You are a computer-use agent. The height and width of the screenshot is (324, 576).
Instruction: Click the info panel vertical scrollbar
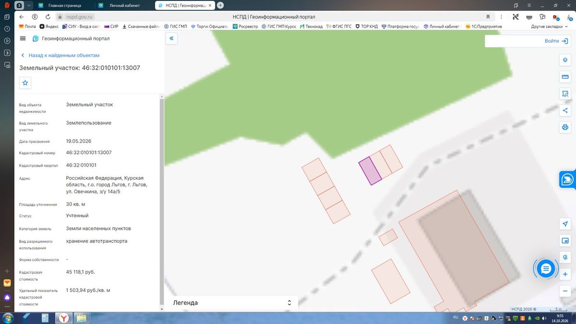click(x=162, y=202)
